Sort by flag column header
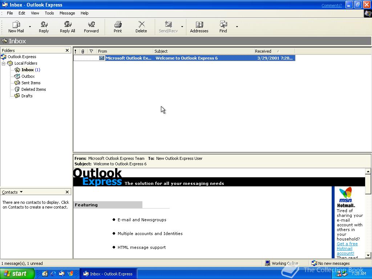 coord(91,51)
